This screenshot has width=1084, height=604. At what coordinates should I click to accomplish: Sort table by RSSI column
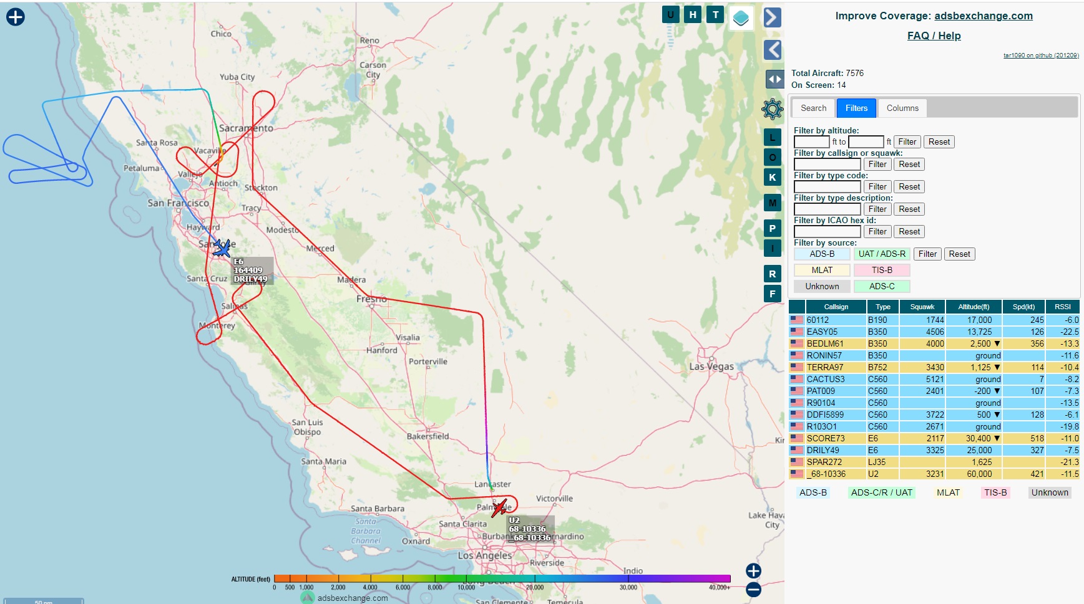click(x=1063, y=307)
